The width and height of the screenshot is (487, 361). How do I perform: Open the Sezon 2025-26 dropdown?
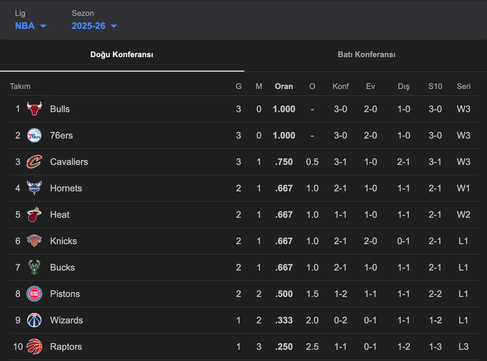(x=94, y=26)
